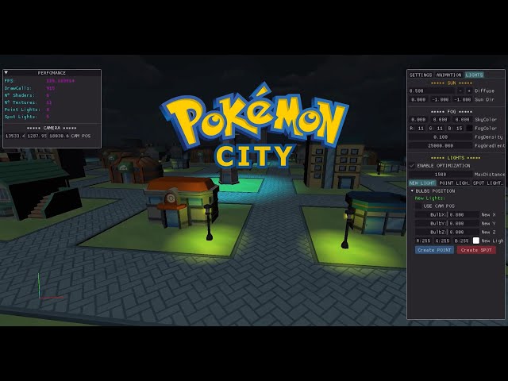The width and height of the screenshot is (508, 381).
Task: Click the FPS value in Performance panel
Action: tap(60, 81)
